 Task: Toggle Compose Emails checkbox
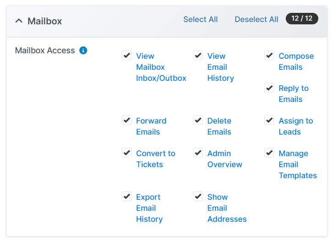pos(269,56)
